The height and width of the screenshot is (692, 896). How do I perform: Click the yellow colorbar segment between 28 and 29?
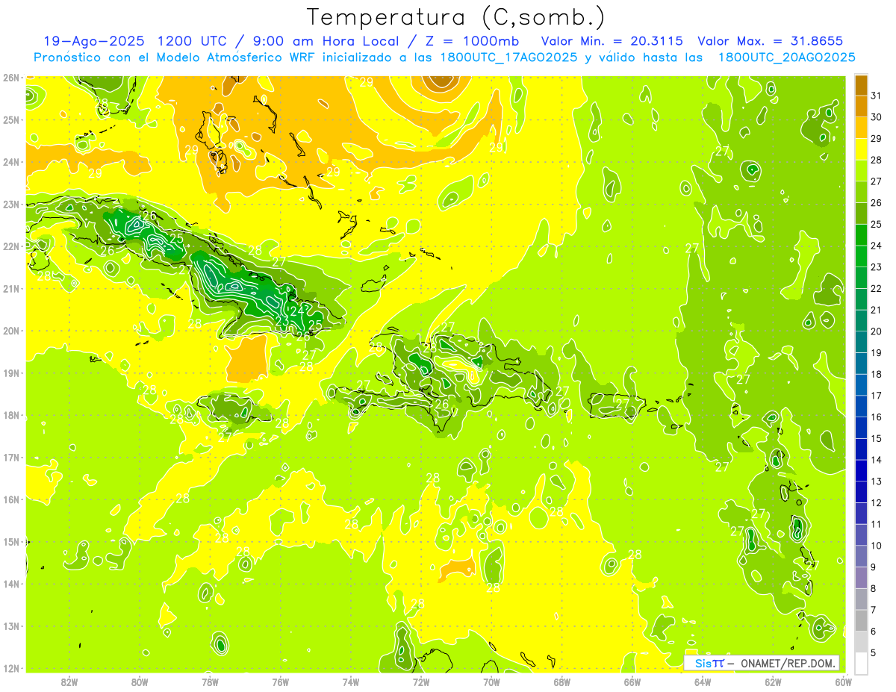tap(861, 149)
